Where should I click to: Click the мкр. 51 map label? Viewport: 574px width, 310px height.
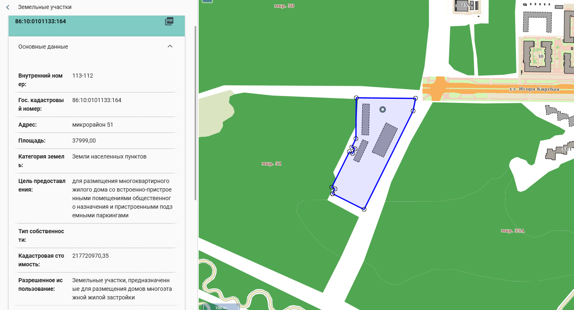271,164
